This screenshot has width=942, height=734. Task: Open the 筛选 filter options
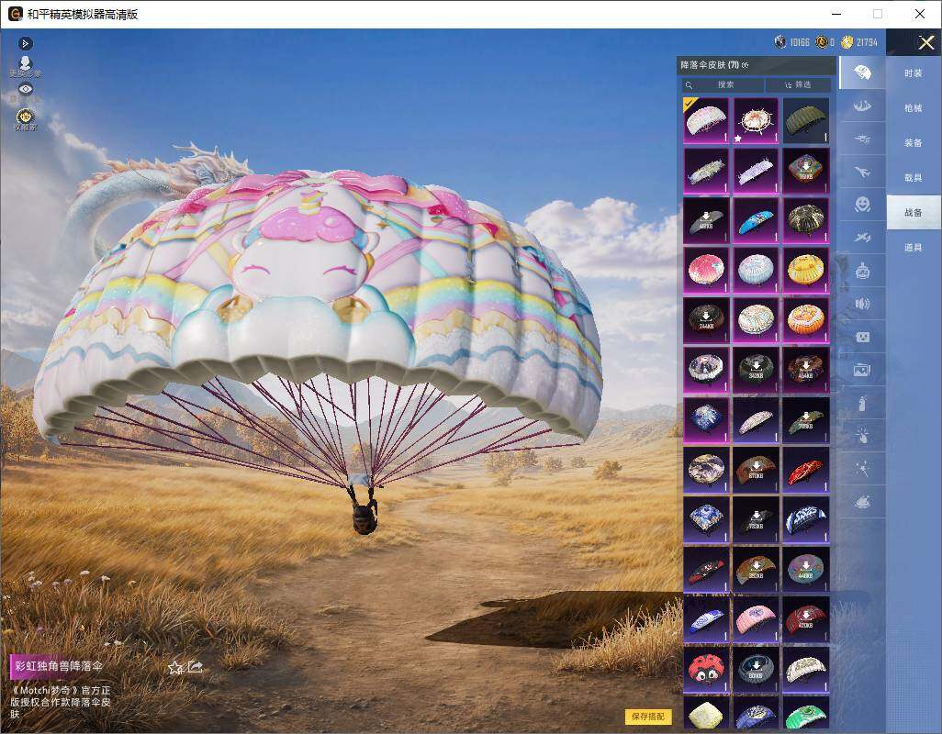pyautogui.click(x=799, y=84)
